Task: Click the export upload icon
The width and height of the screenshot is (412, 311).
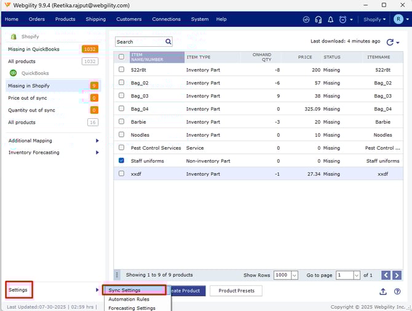Action: click(x=384, y=291)
